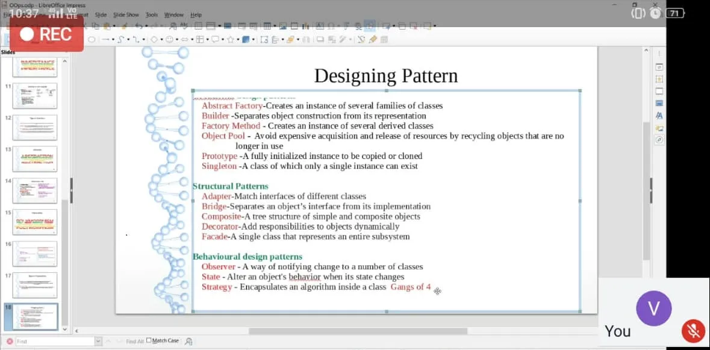Select slide 11 thumbnail

pos(35,96)
